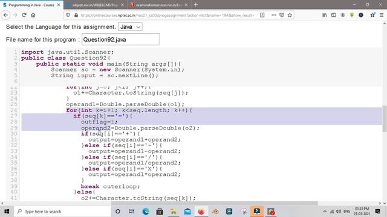
Task: Open notification center icon
Action: (377, 212)
